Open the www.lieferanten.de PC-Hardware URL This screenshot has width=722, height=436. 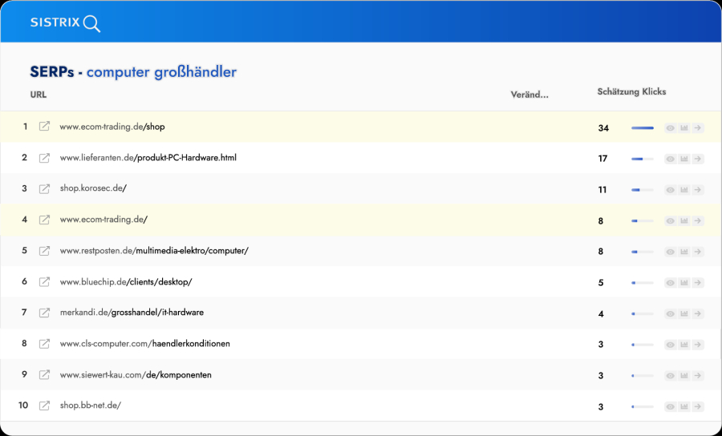click(148, 158)
